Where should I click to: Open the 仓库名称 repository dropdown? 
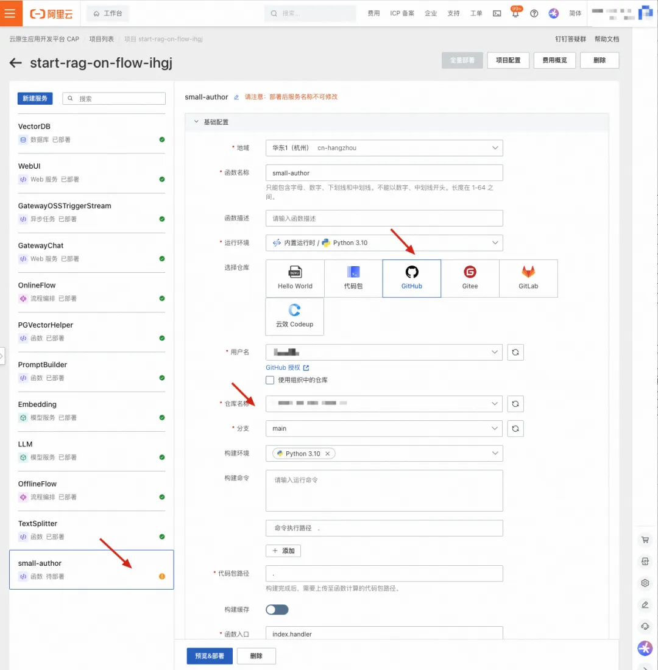pos(384,404)
